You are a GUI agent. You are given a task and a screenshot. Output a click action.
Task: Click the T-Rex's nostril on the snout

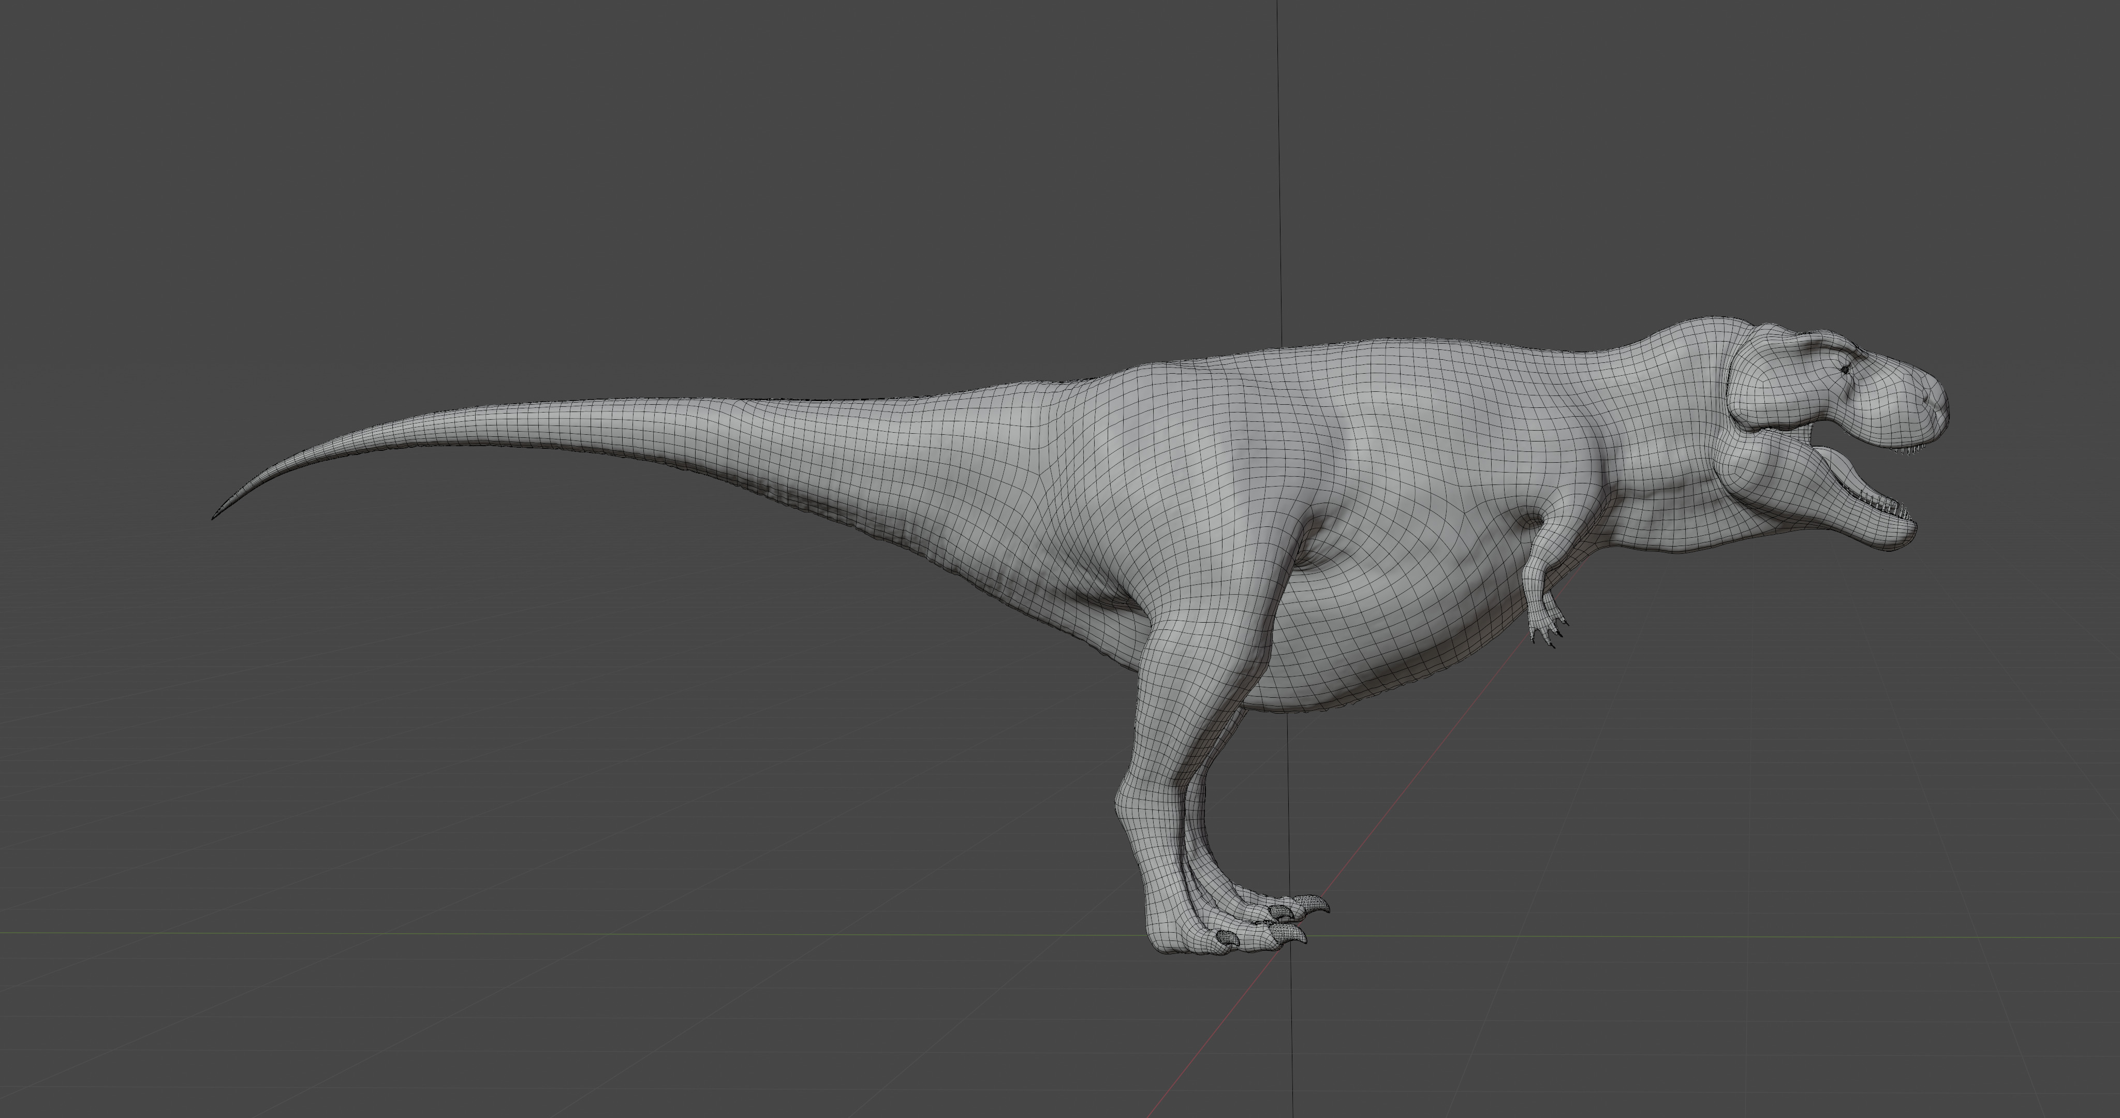1926,399
